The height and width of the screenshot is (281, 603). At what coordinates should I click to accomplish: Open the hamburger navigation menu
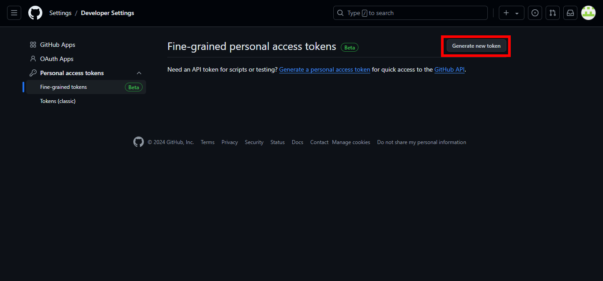[x=14, y=13]
